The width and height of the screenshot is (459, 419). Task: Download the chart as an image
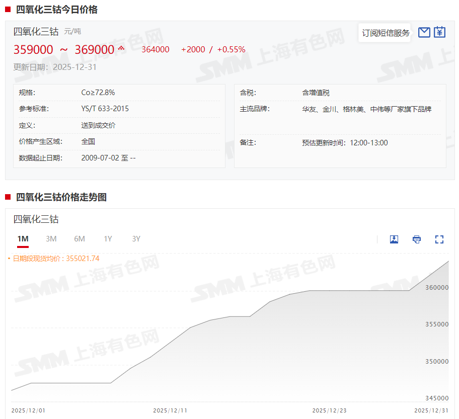394,239
